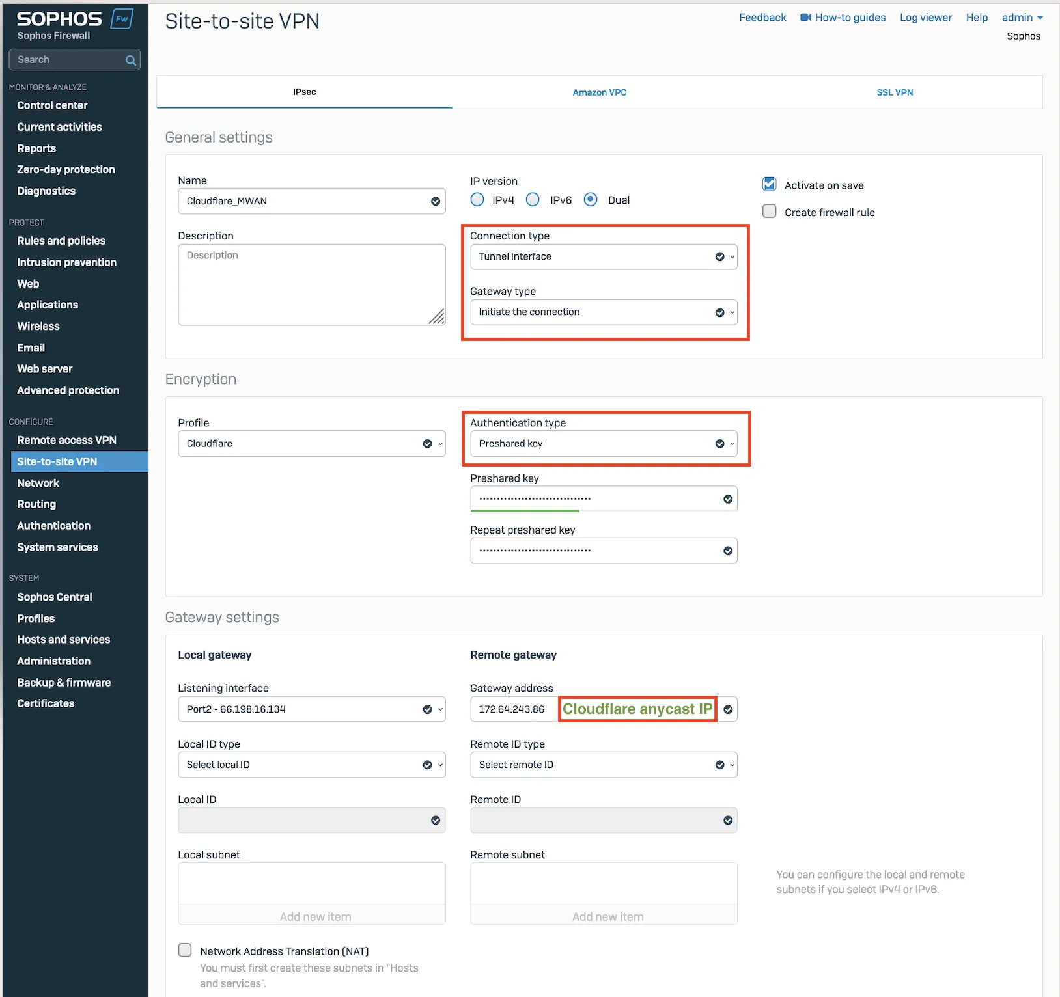Image resolution: width=1060 pixels, height=997 pixels.
Task: Click the search magnifier icon in sidebar
Action: click(x=130, y=61)
